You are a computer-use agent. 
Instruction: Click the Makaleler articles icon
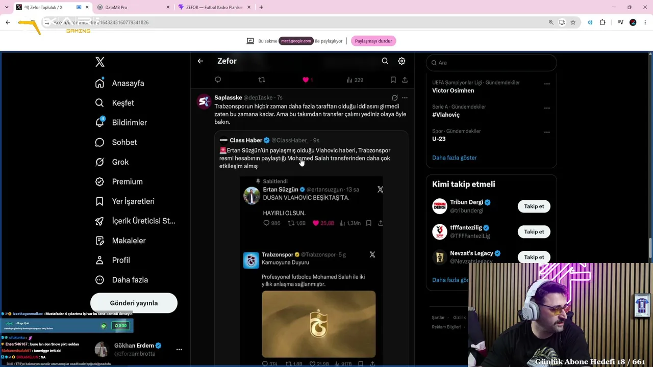pyautogui.click(x=99, y=241)
